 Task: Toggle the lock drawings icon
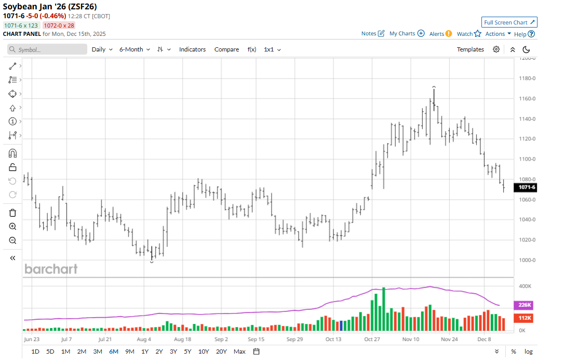[x=12, y=167]
